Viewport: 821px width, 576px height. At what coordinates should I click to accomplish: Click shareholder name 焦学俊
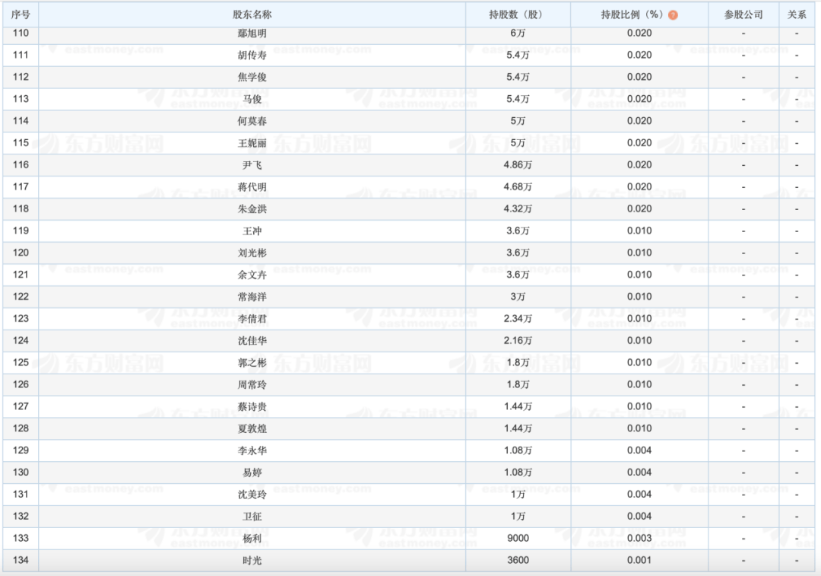click(252, 77)
